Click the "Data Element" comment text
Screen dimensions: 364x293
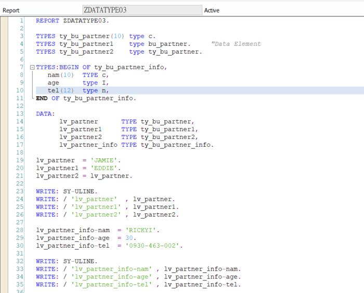pos(236,44)
